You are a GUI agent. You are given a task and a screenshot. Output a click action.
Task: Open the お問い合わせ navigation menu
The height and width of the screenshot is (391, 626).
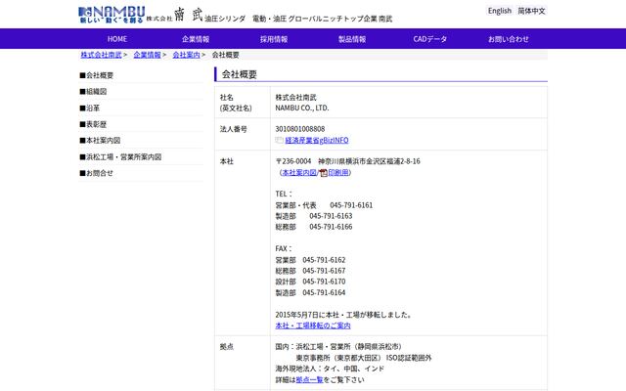coord(509,39)
